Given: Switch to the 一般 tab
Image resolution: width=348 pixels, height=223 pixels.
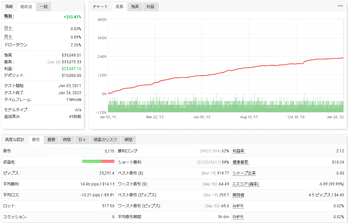Looking at the screenshot, I should pyautogui.click(x=44, y=7).
